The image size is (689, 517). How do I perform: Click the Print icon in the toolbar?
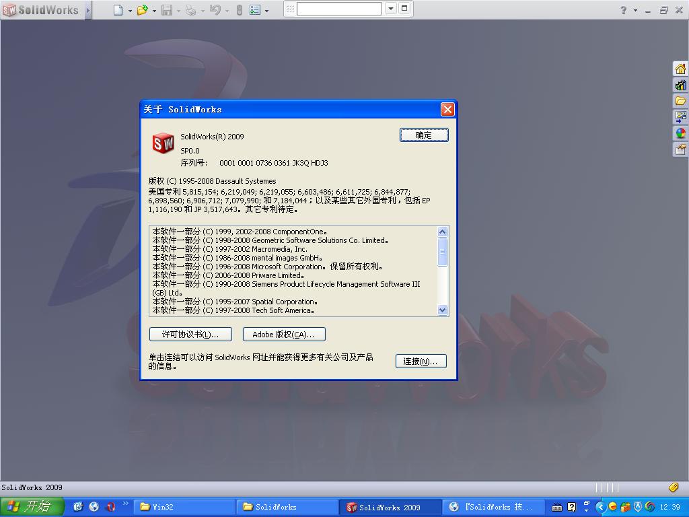click(190, 9)
